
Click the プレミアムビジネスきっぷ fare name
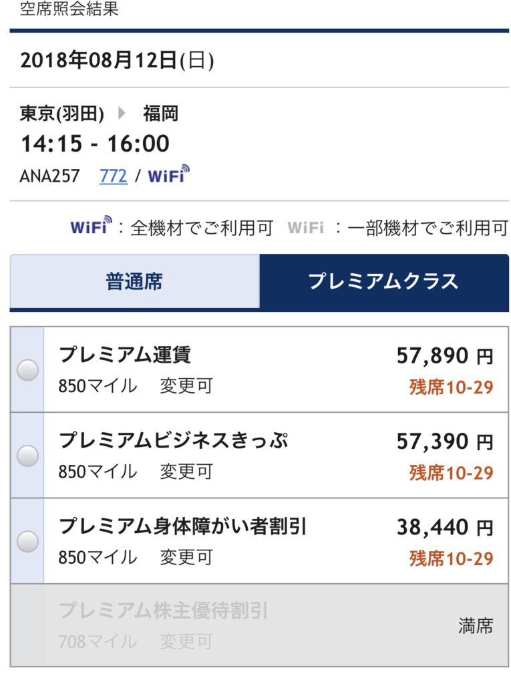click(174, 440)
